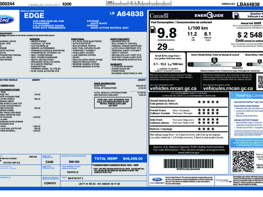Click the 44,449.00 subtotal amount
Viewport: 263px width, 197px height.
tap(142, 93)
